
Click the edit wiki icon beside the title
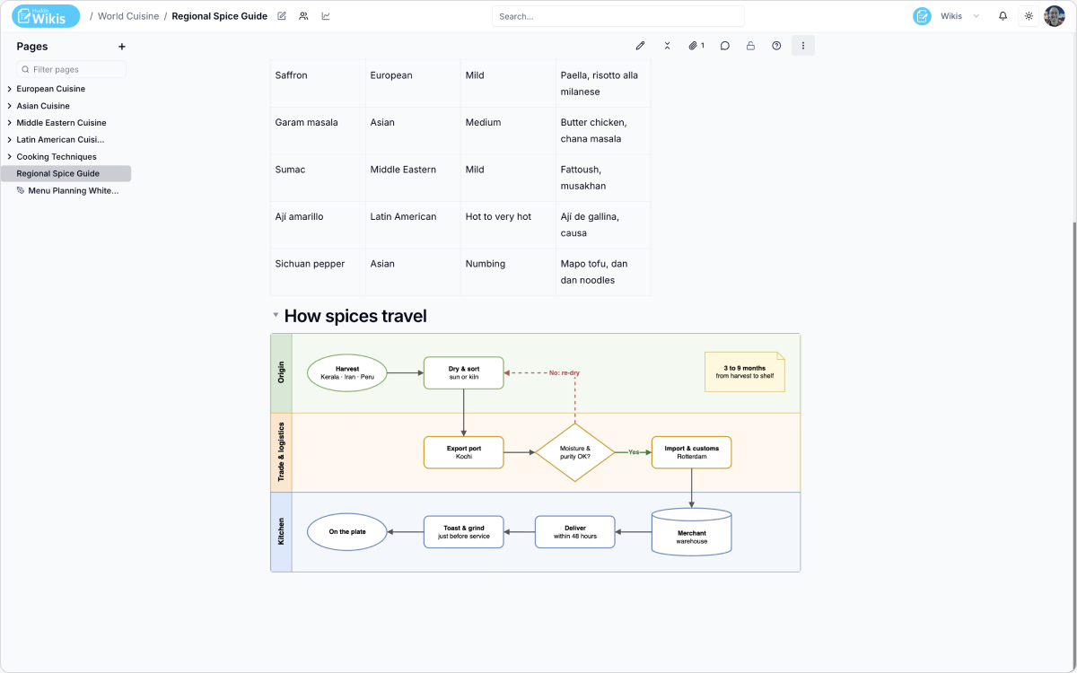(x=282, y=16)
